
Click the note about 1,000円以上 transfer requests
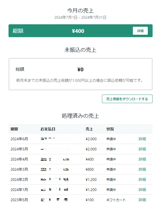[x=80, y=80]
